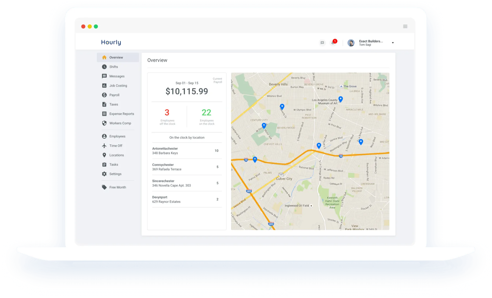This screenshot has height=298, width=492.
Task: Open the hamburger menu at top right
Action: point(405,26)
